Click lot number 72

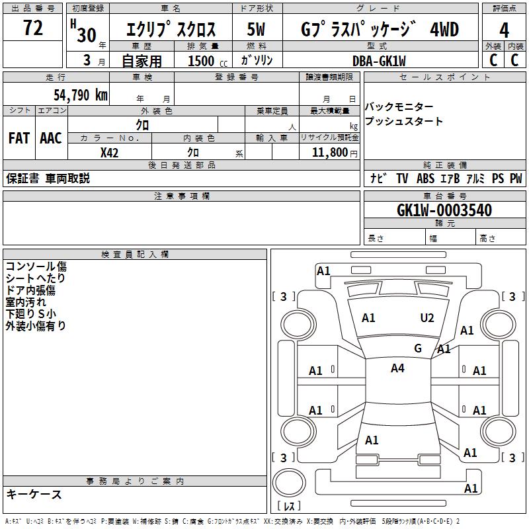click(x=32, y=28)
